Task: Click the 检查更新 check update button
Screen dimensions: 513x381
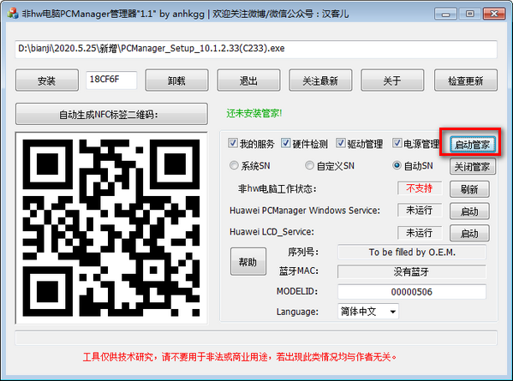Action: (466, 80)
